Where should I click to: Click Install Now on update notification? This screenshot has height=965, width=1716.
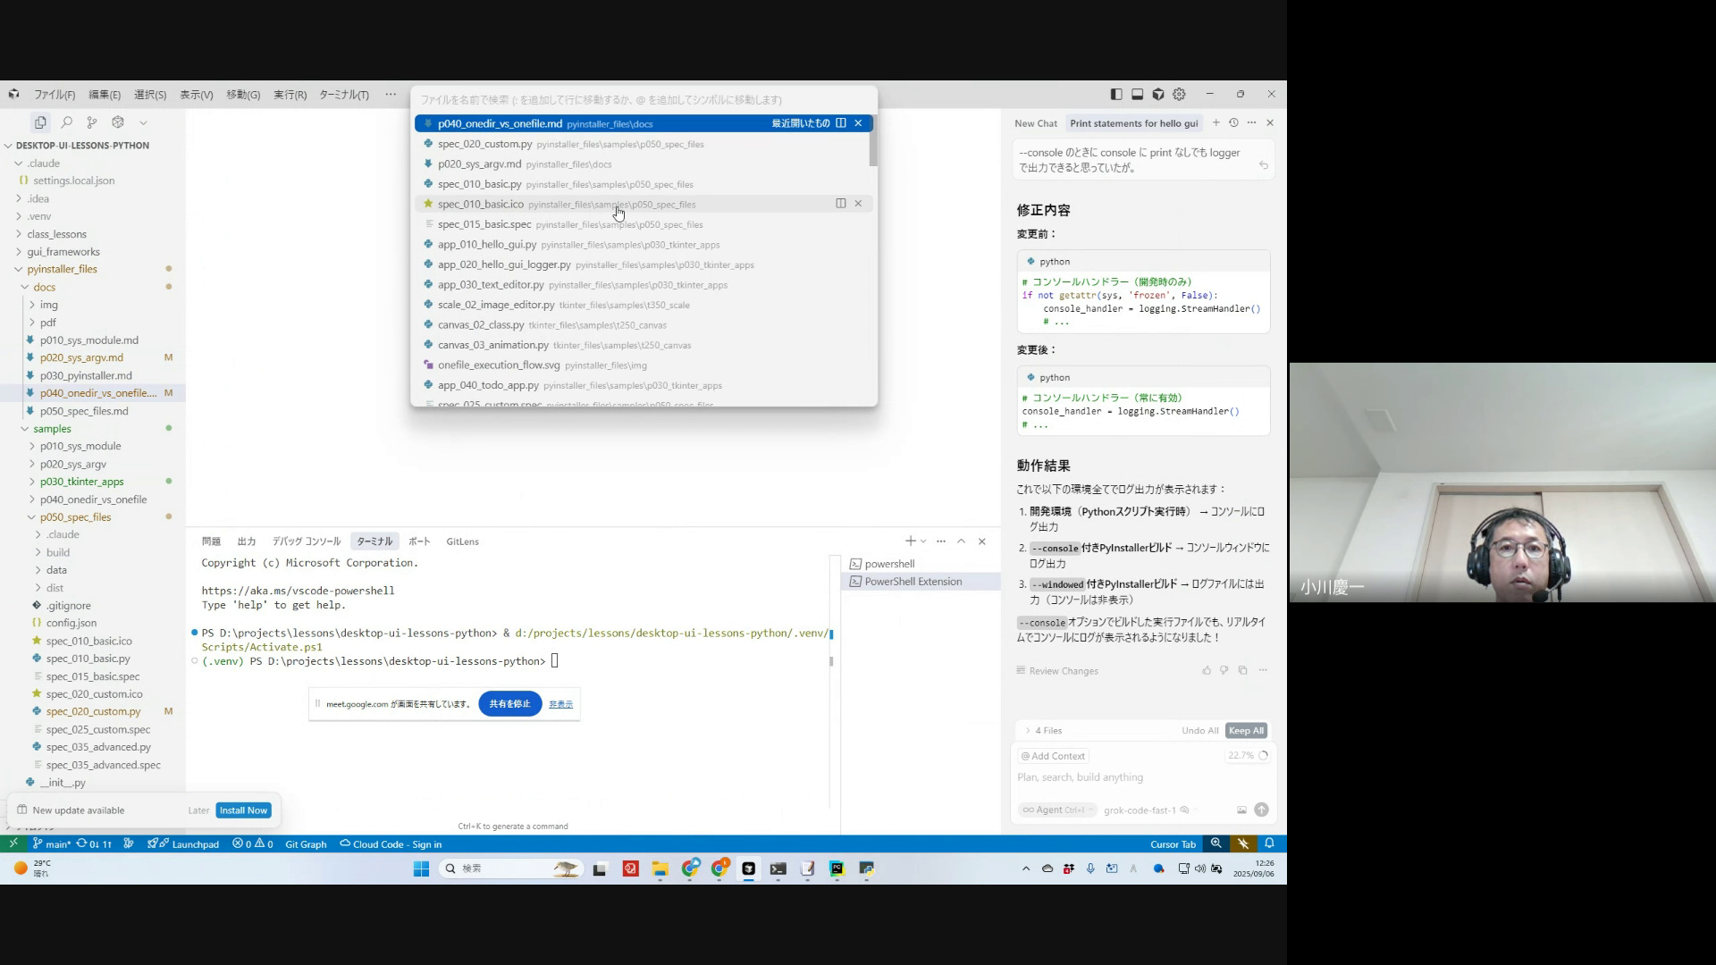[243, 810]
